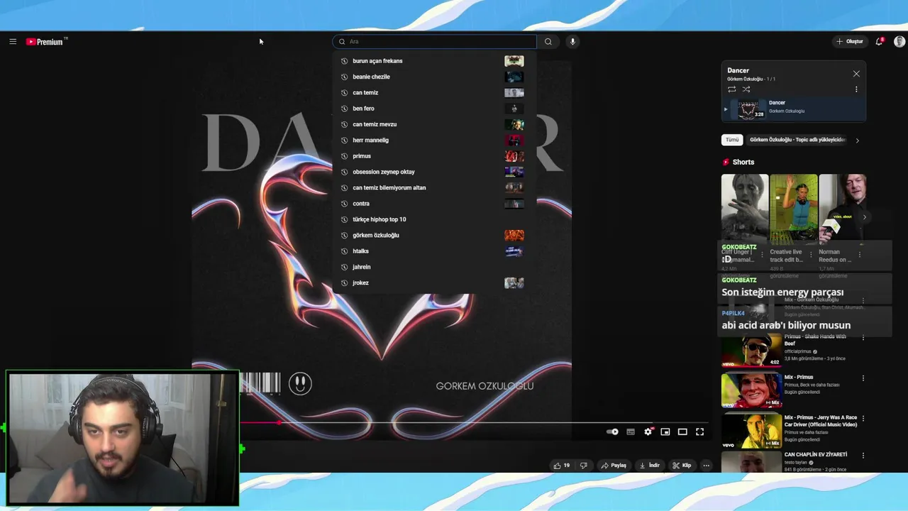Open player settings gear

(x=648, y=432)
